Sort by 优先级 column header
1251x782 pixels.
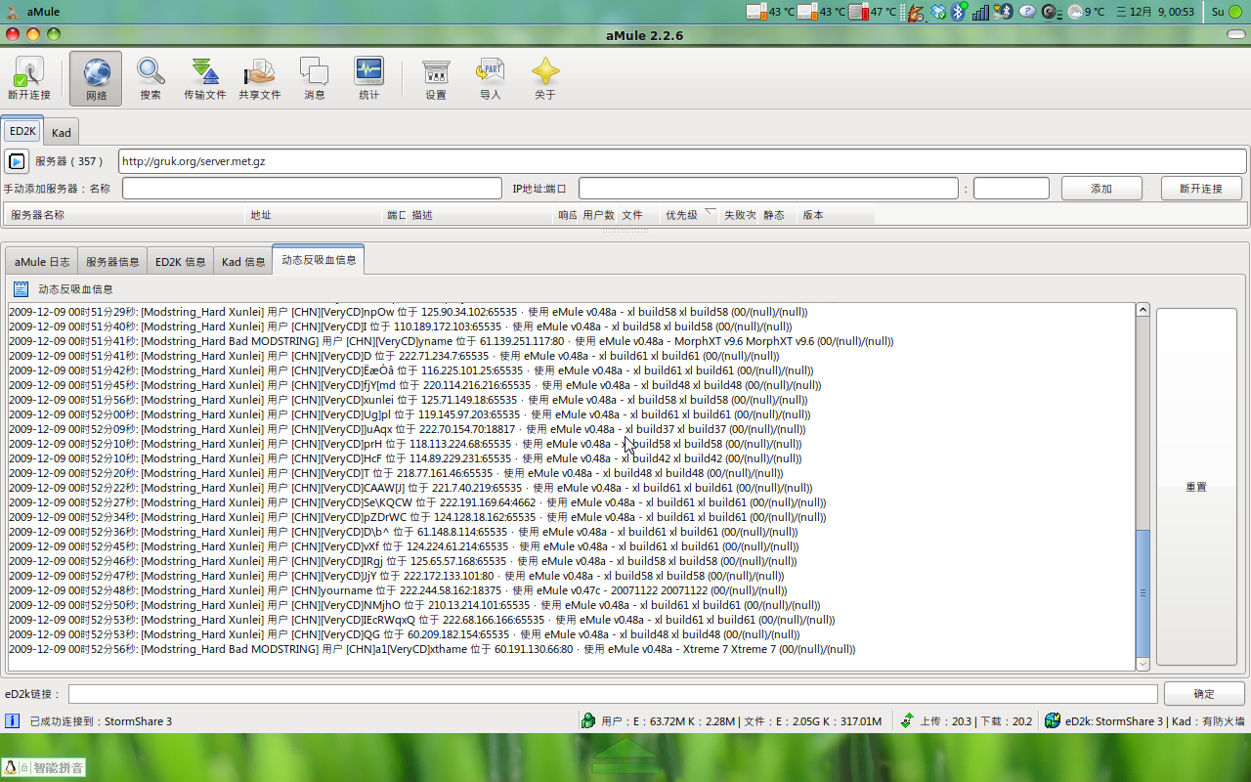690,215
